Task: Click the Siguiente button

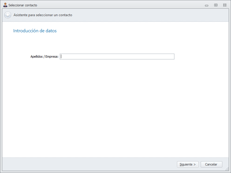Action: click(x=188, y=164)
